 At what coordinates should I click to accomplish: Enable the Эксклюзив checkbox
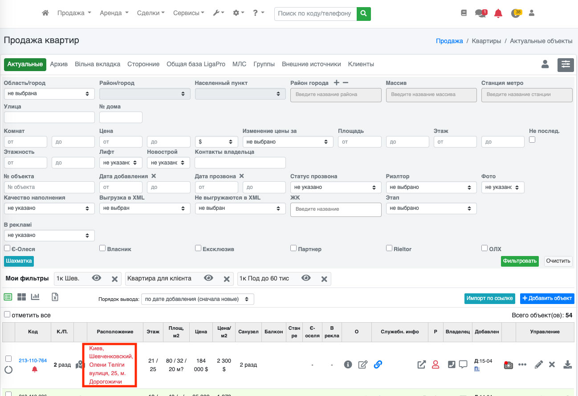click(198, 248)
